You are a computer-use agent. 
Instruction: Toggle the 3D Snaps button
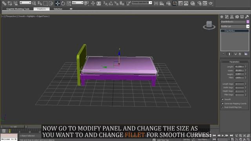click(x=105, y=3)
